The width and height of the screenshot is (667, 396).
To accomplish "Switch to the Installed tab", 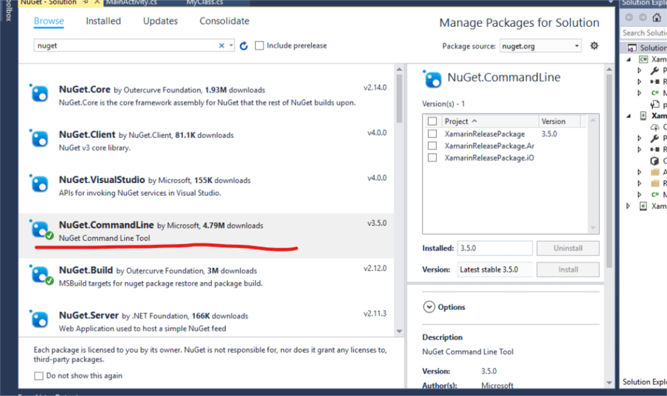I will pos(103,21).
